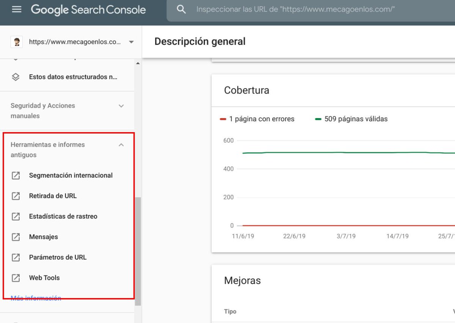Toggle the '509 páginas válidas' legend
Screen dimensions: 455x323
click(351, 119)
